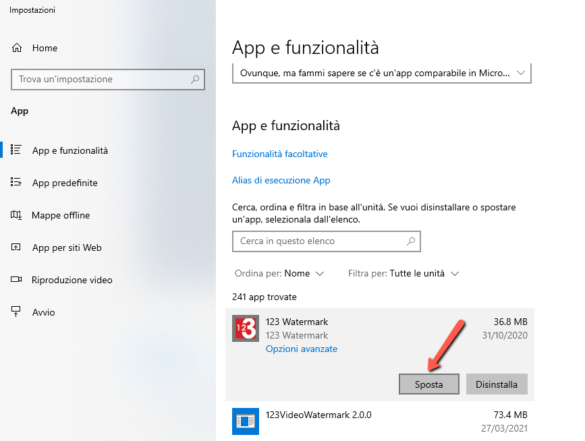The image size is (585, 441).
Task: Click the search magnifier in Trova un'impostazione
Action: [195, 79]
